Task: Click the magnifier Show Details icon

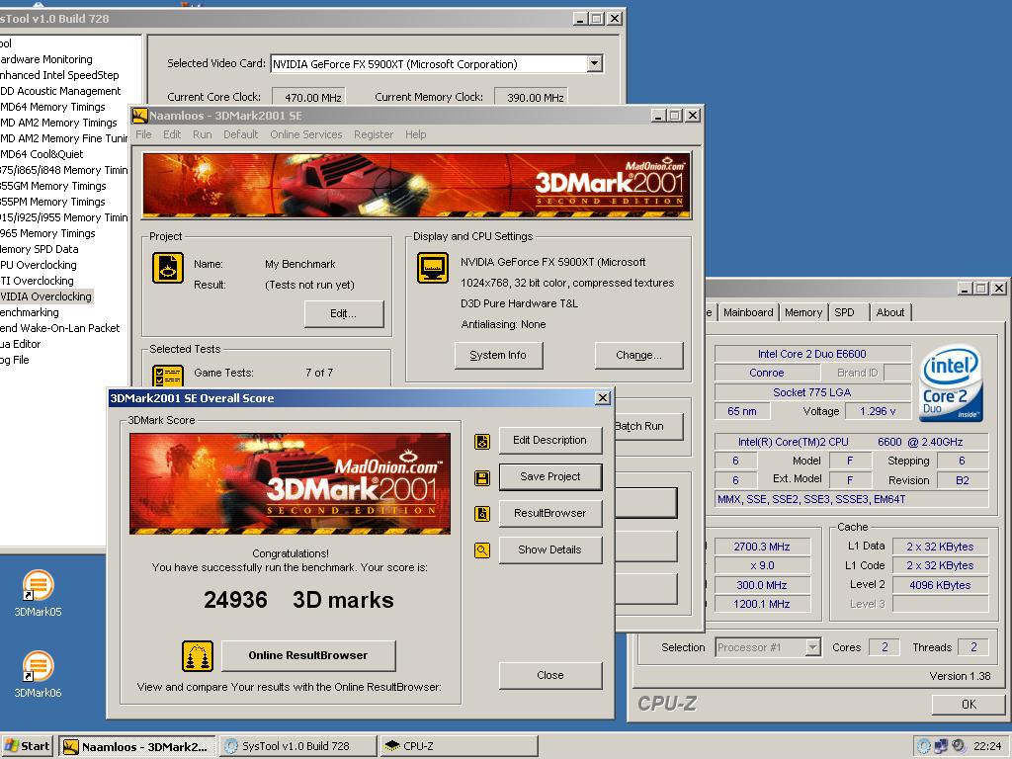Action: [x=482, y=550]
